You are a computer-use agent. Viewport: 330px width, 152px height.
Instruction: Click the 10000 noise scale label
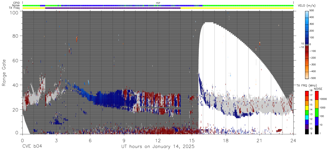click(324, 99)
